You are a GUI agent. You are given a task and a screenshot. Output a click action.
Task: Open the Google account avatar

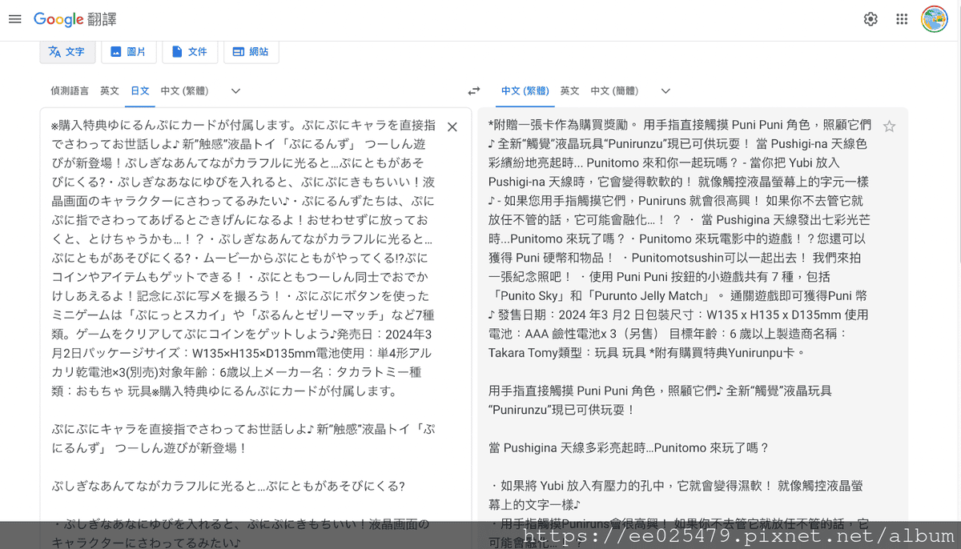pos(935,19)
